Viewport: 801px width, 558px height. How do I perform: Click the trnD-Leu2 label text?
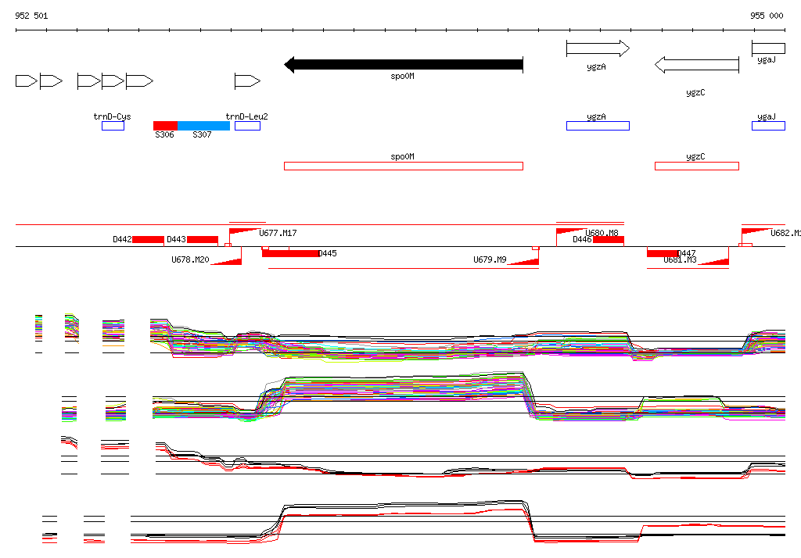coord(246,116)
